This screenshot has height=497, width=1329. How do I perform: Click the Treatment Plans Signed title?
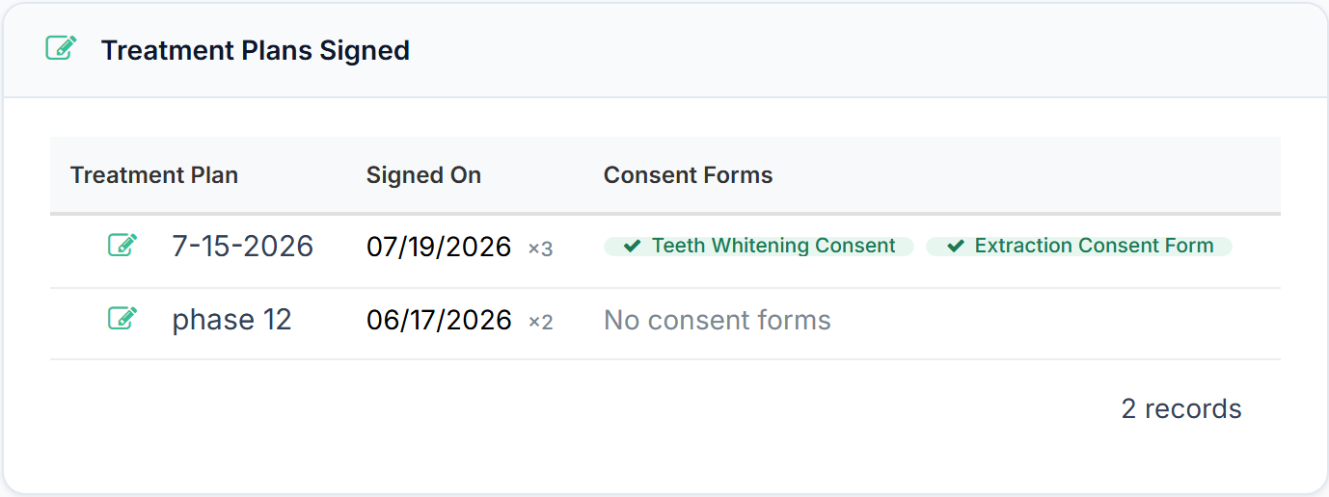pyautogui.click(x=256, y=50)
